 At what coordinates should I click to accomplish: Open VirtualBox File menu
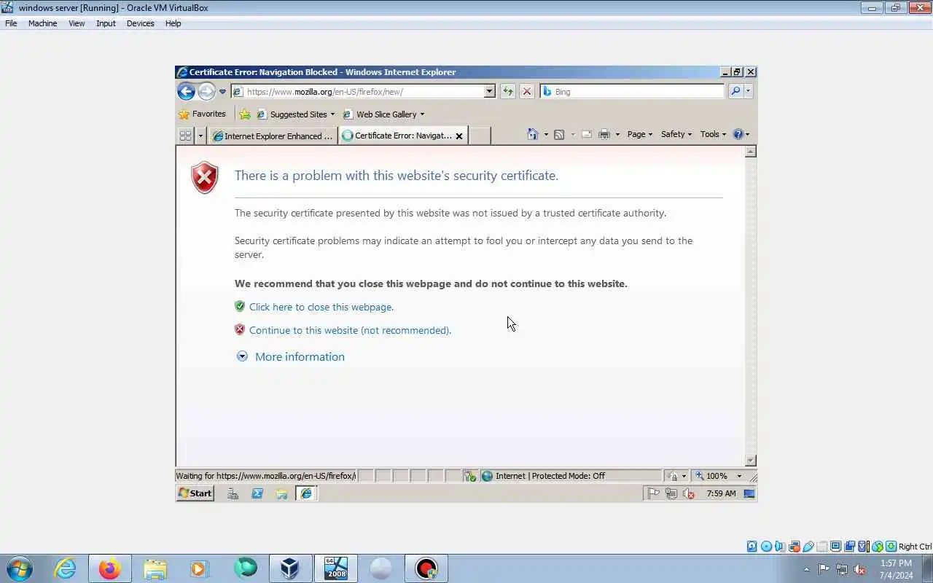point(11,23)
